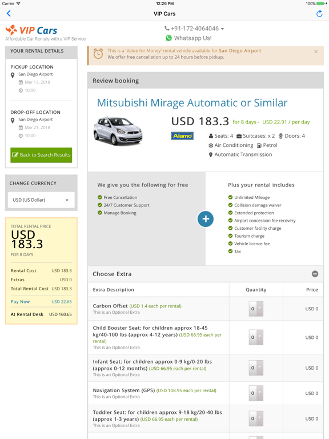
Task: Click the Tax checkmark icon
Action: pos(230,251)
